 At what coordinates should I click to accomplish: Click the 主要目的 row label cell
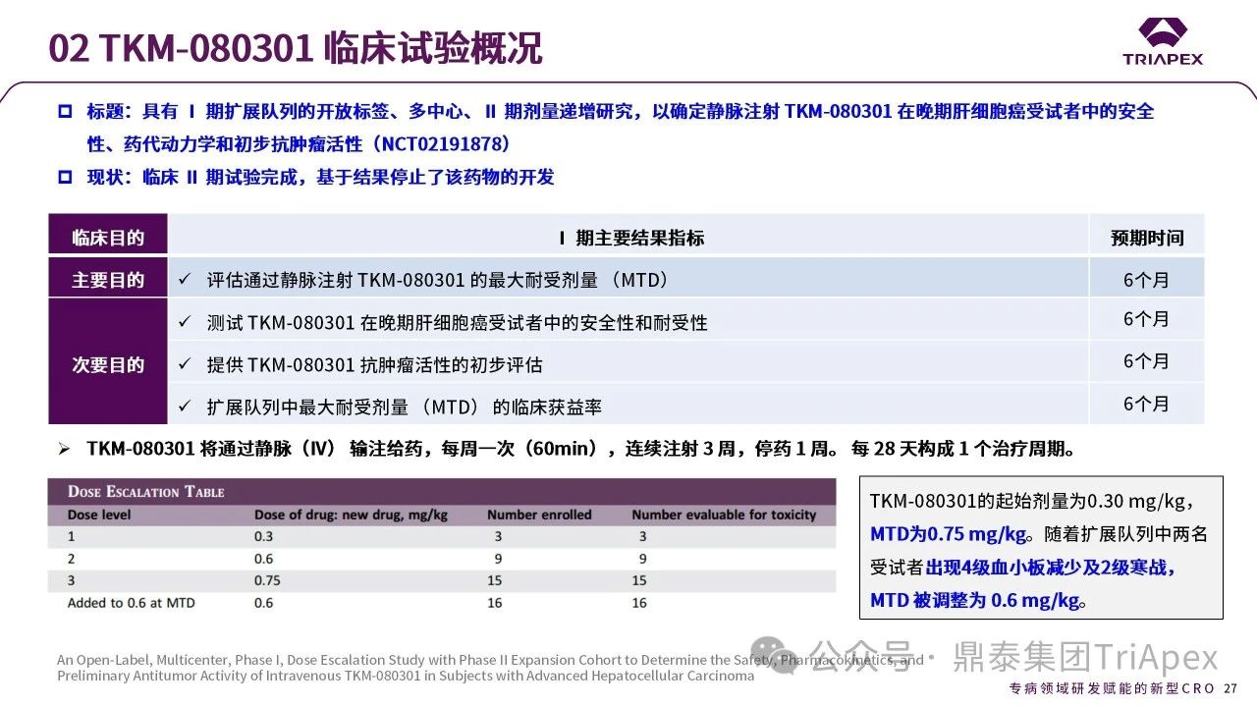click(x=108, y=280)
